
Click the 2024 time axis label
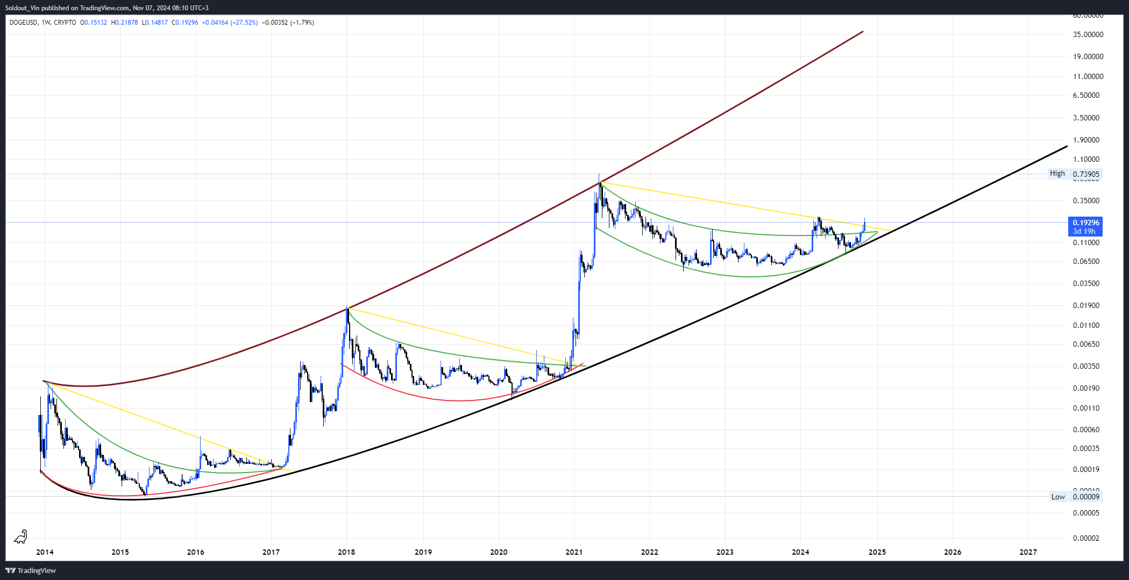[x=800, y=552]
